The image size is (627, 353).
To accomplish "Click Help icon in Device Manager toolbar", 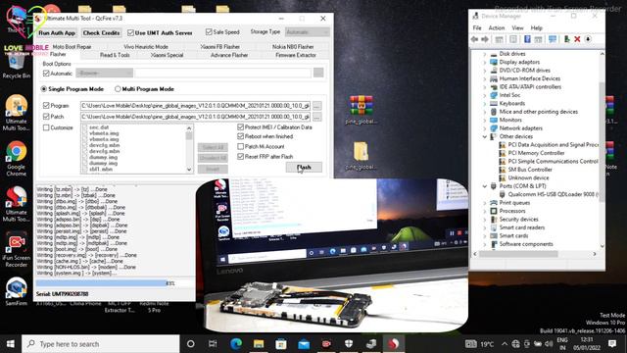I will (527, 39).
